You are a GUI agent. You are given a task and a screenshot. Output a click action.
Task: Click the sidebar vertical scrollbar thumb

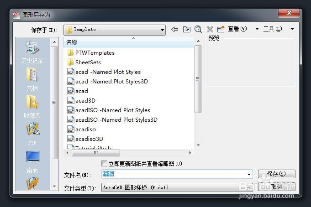pyautogui.click(x=54, y=103)
